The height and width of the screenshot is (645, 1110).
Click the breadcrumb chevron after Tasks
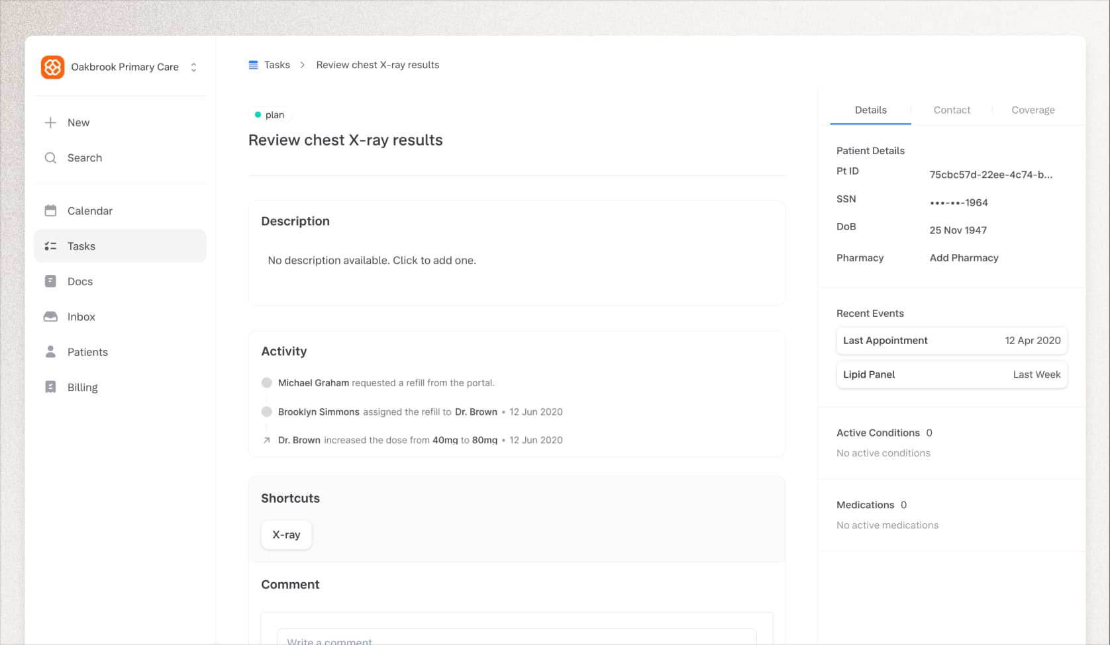tap(302, 64)
